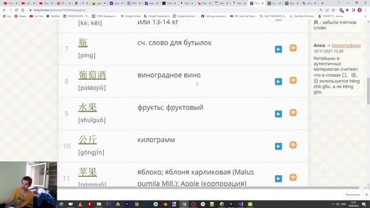Open a new browser tab

click(x=323, y=3)
